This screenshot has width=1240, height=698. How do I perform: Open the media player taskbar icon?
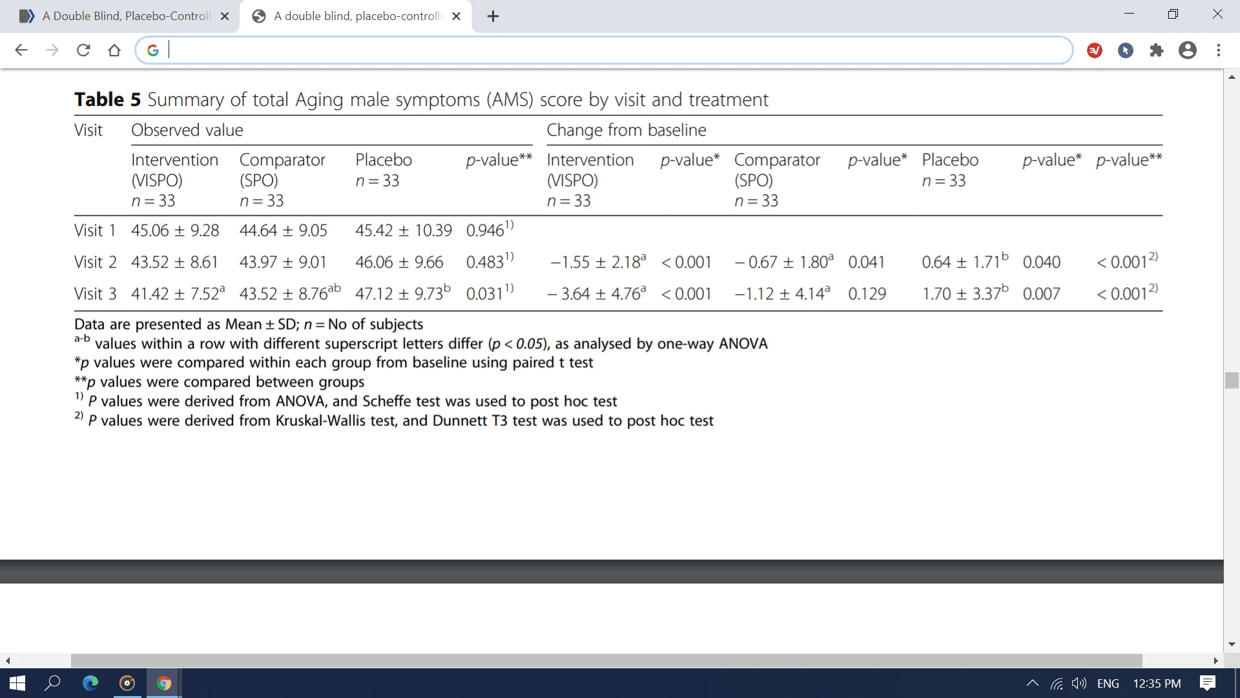(127, 683)
